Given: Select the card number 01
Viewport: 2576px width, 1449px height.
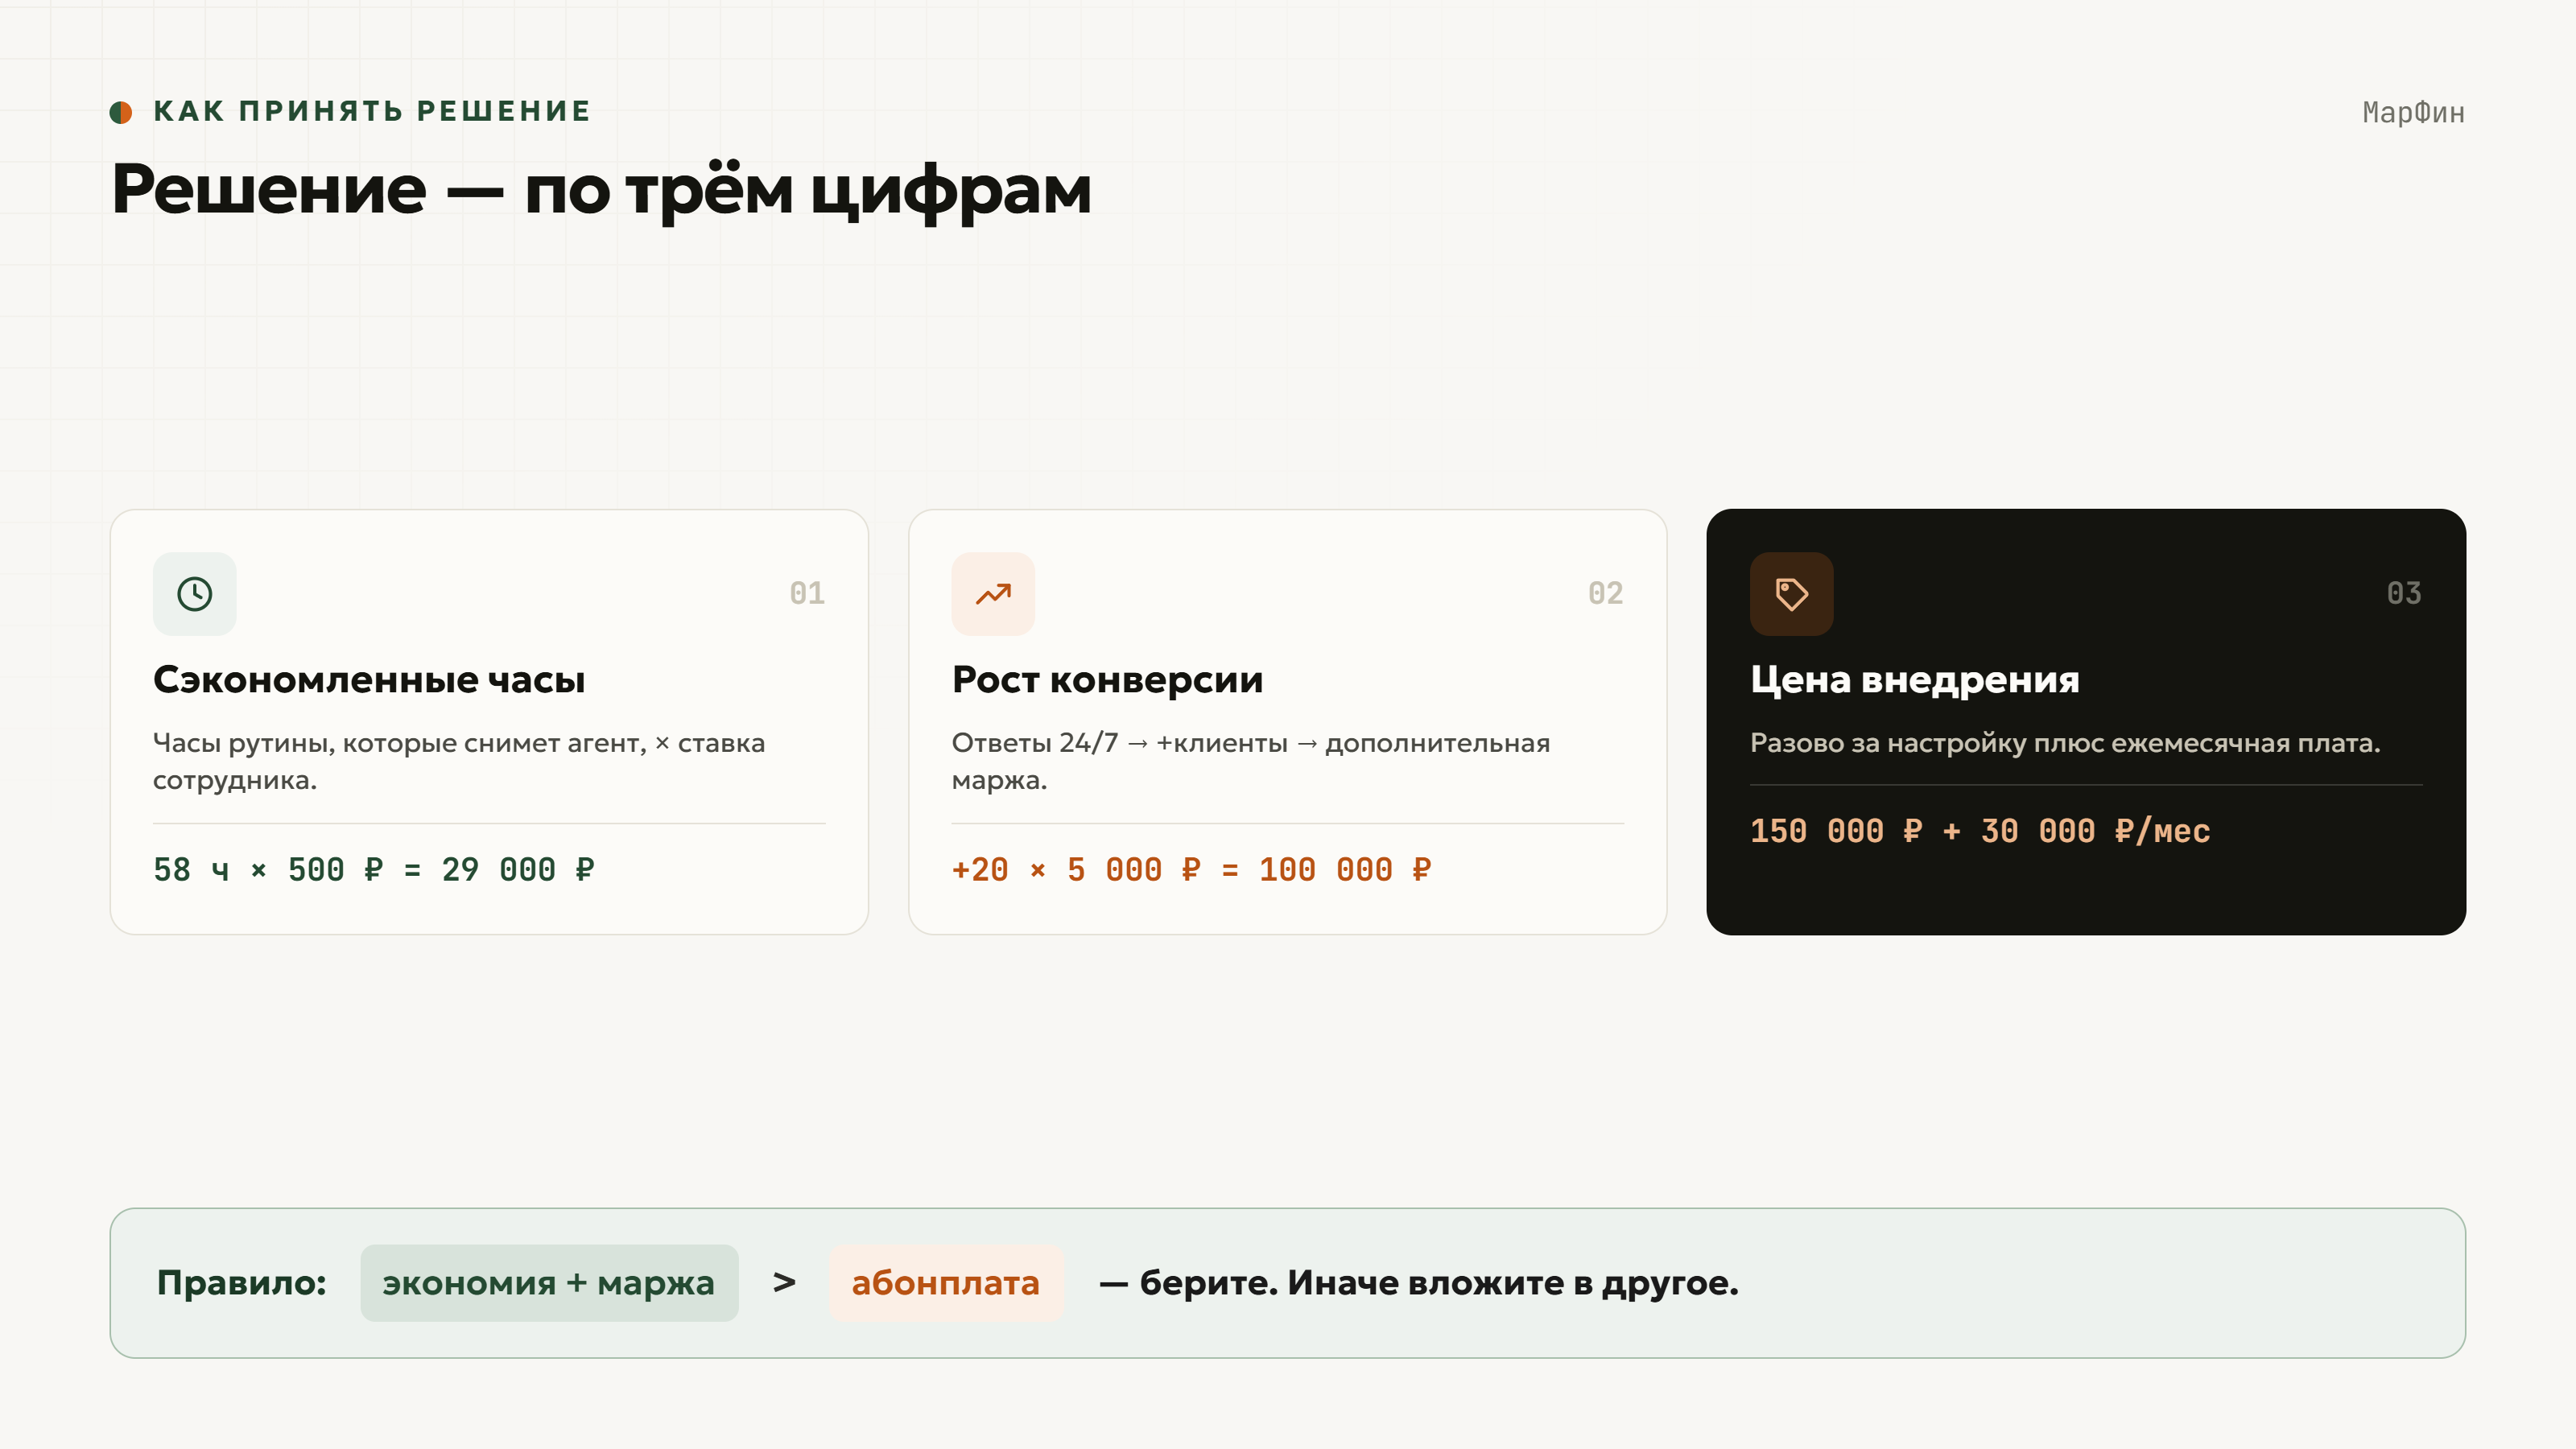Looking at the screenshot, I should [807, 593].
